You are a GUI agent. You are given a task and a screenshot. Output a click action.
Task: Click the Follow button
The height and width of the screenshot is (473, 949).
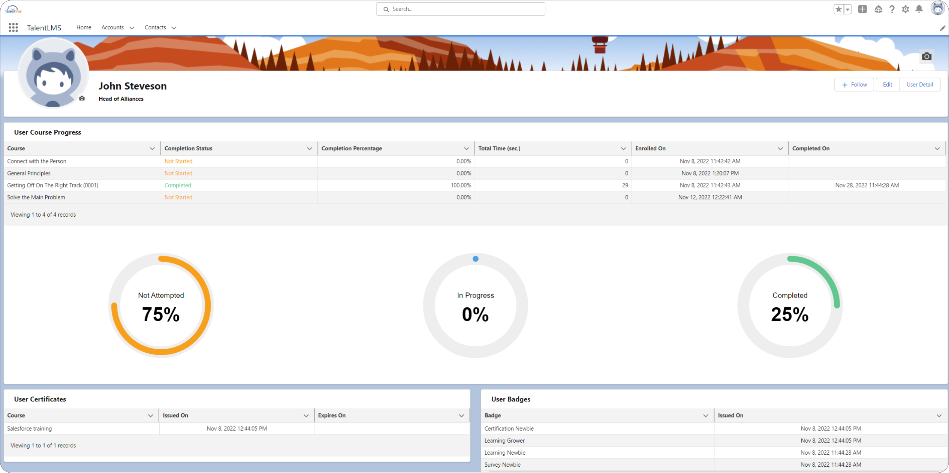pyautogui.click(x=854, y=85)
